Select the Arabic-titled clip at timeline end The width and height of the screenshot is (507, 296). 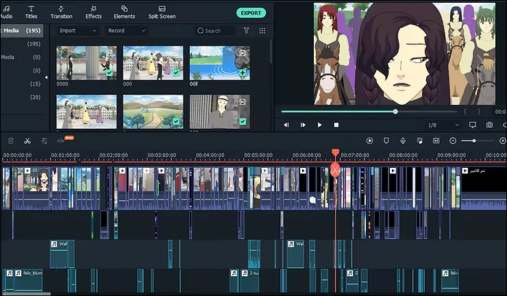pos(484,188)
